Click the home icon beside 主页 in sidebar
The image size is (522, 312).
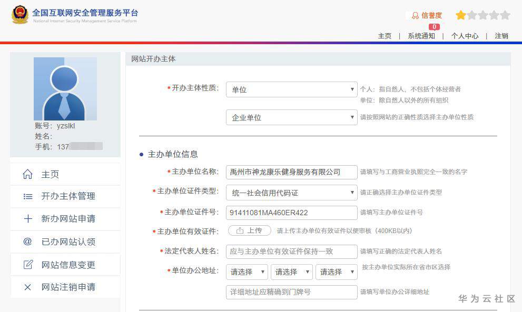click(x=27, y=174)
